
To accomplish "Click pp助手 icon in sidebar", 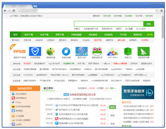I will coord(13,124).
